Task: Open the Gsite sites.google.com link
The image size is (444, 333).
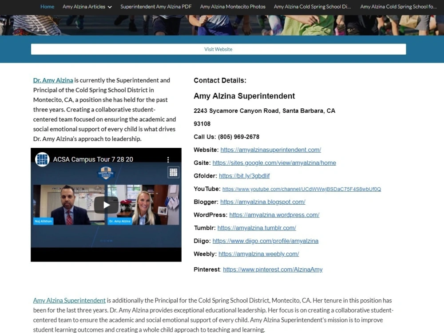Action: [274, 163]
